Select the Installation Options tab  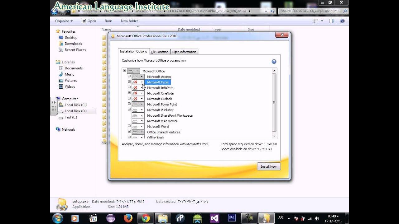pos(133,51)
